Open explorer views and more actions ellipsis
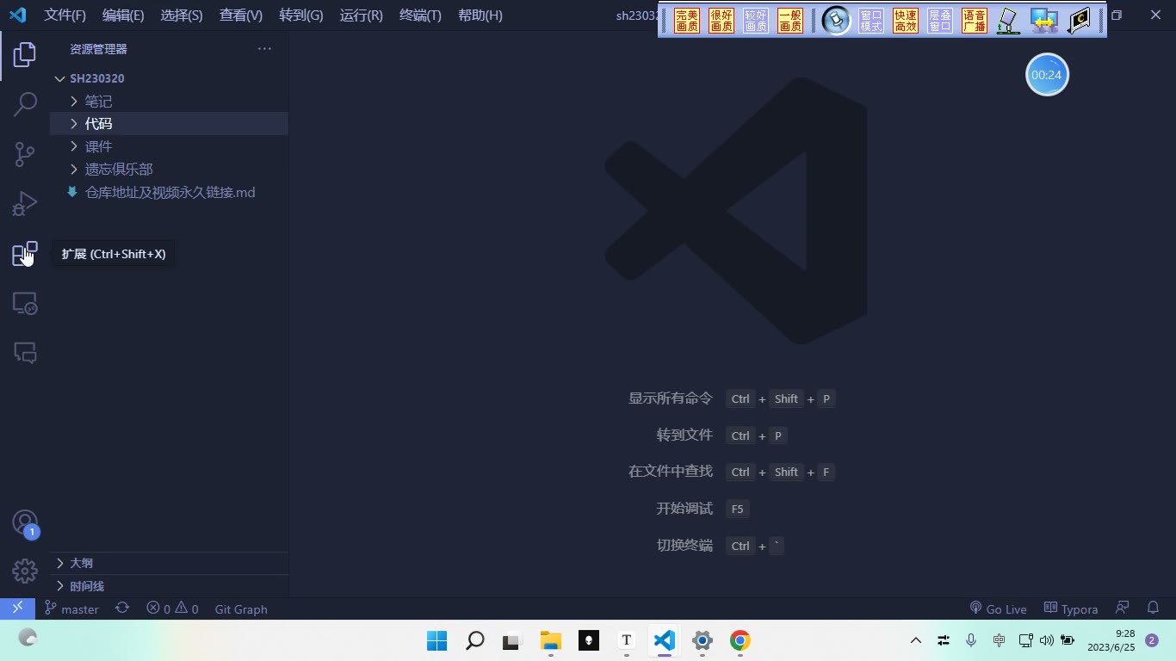 [264, 49]
